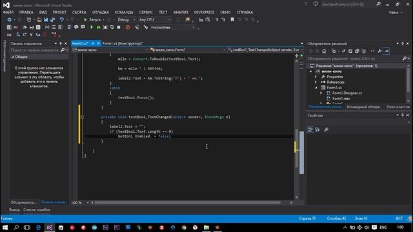Click the Properties wrench icon in Solution Explorer
Viewport: 413px width, 232px height.
click(379, 51)
